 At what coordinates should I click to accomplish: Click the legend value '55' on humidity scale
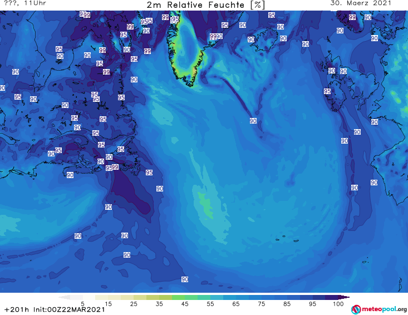(x=210, y=304)
